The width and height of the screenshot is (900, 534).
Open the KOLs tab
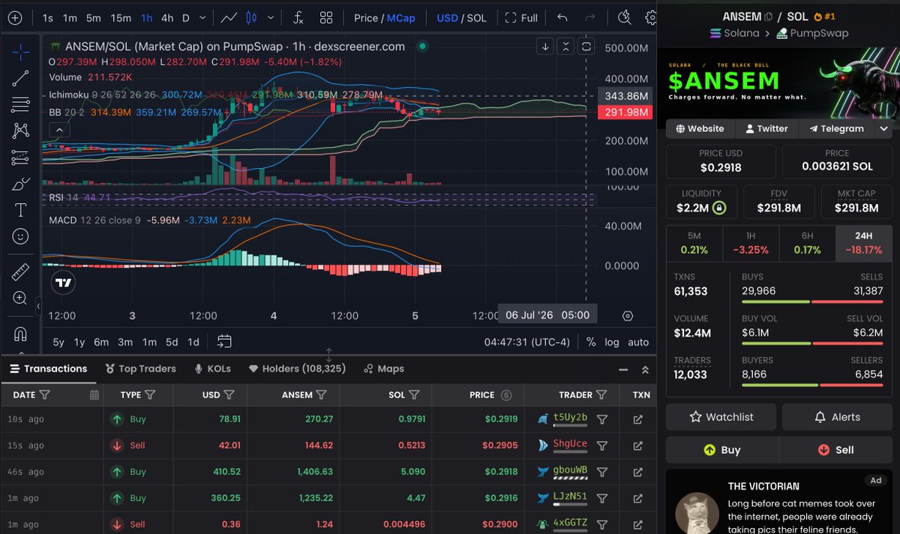click(212, 369)
